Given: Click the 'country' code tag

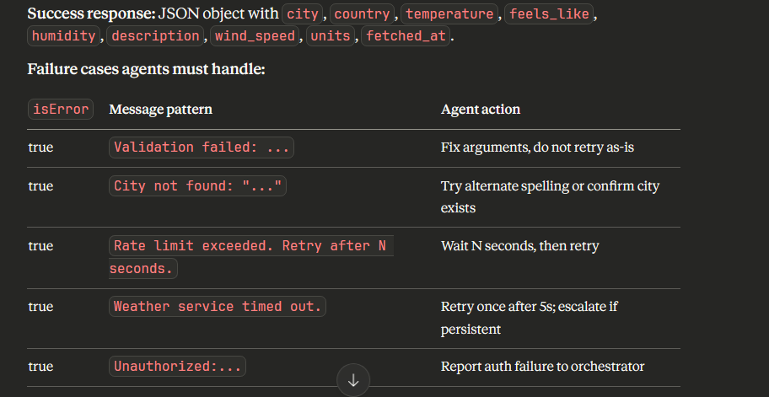Looking at the screenshot, I should coord(363,15).
